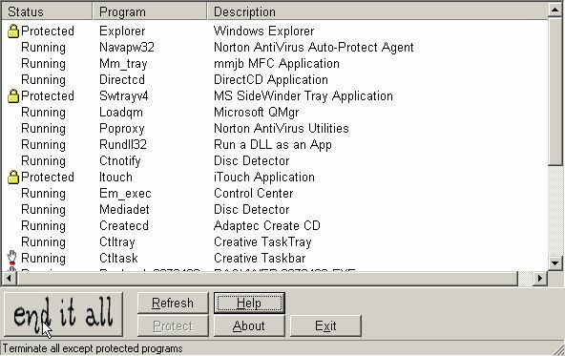Click the lock icon beside Swtrayv4
Viewport: 565px width, 356px height.
point(13,95)
